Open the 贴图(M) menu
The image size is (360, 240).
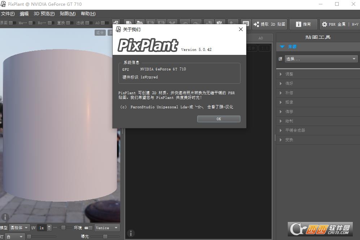coord(68,14)
